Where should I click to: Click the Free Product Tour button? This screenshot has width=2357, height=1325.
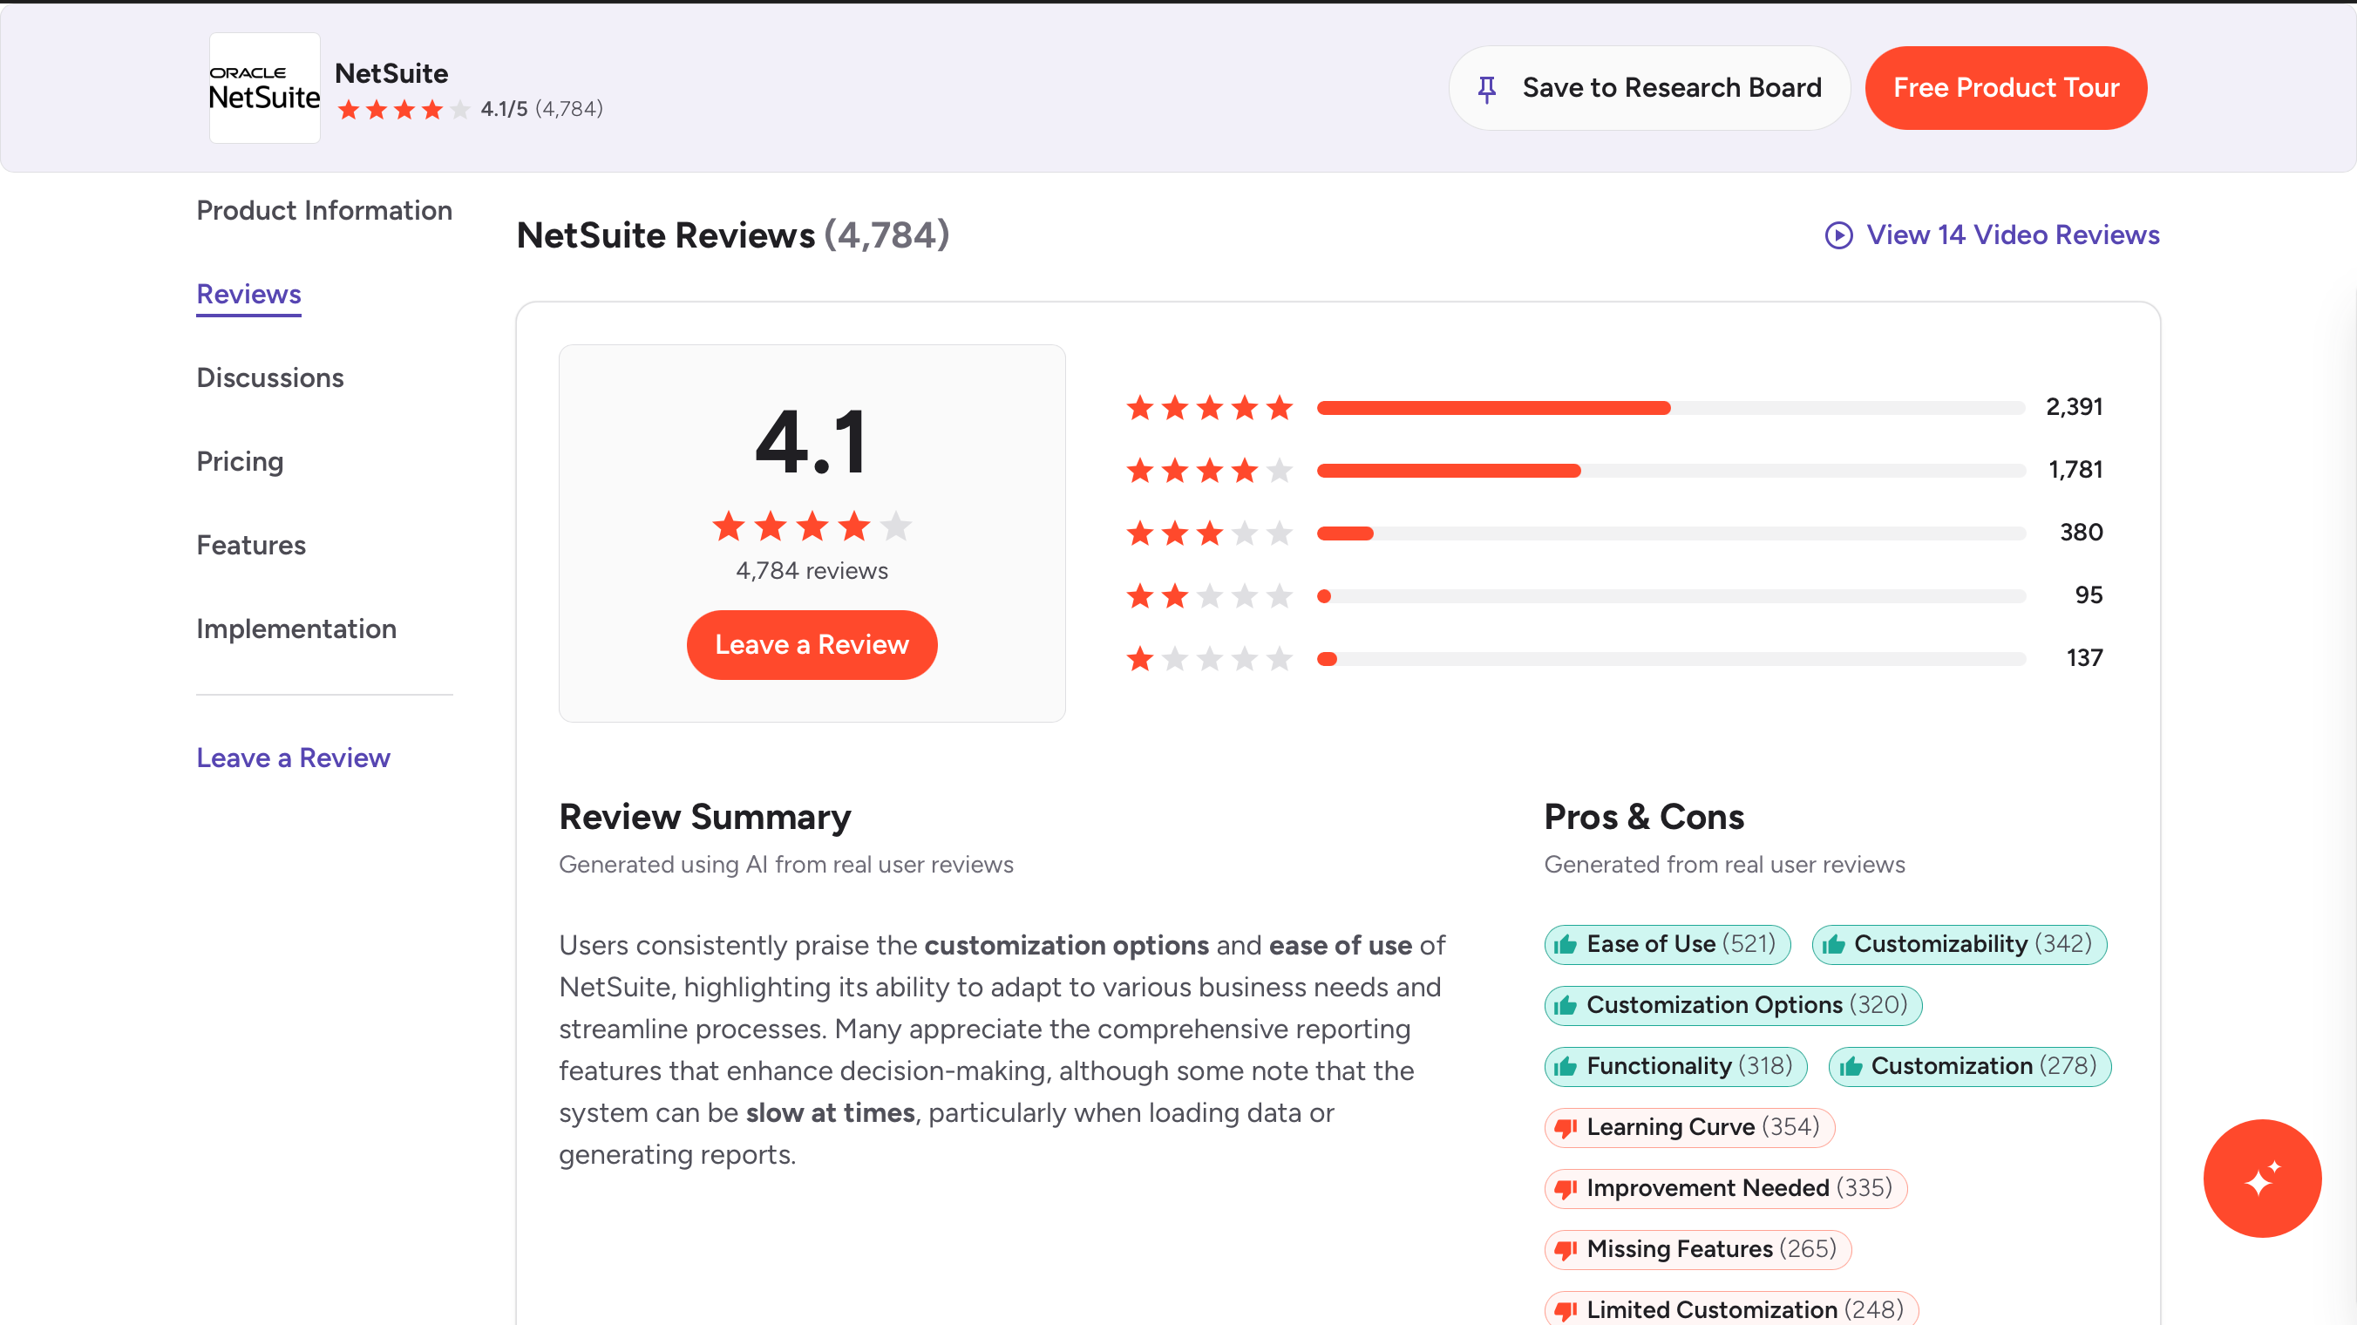click(2006, 88)
